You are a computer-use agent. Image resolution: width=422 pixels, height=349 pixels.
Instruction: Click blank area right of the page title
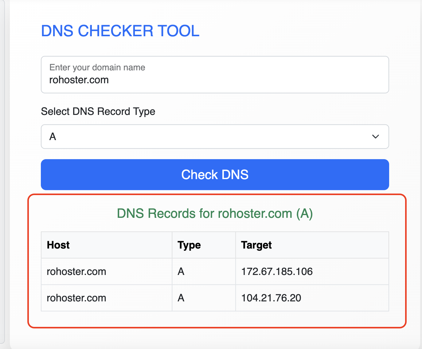point(292,31)
